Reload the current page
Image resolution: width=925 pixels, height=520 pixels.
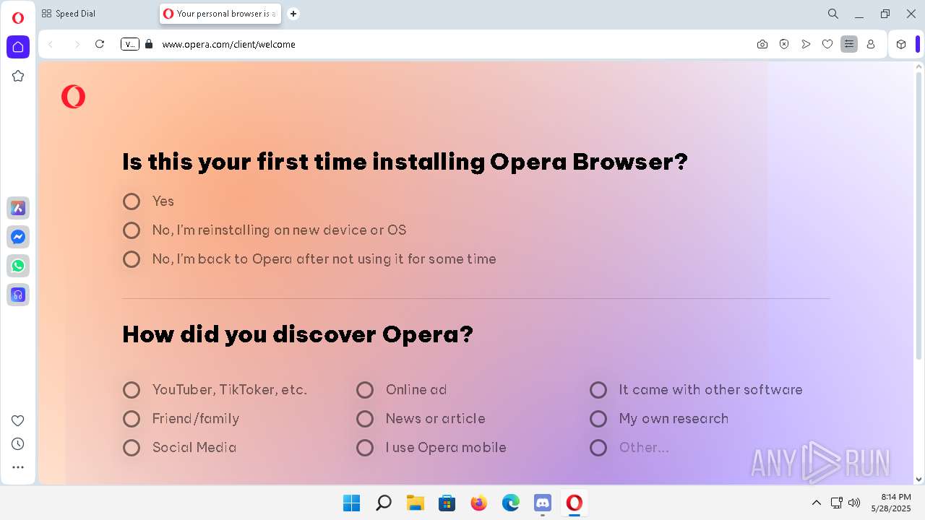[x=100, y=44]
